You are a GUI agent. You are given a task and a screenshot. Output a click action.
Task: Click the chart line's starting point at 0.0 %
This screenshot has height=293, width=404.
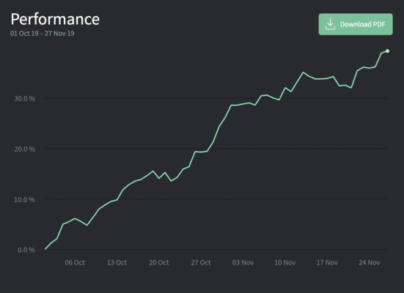[45, 249]
